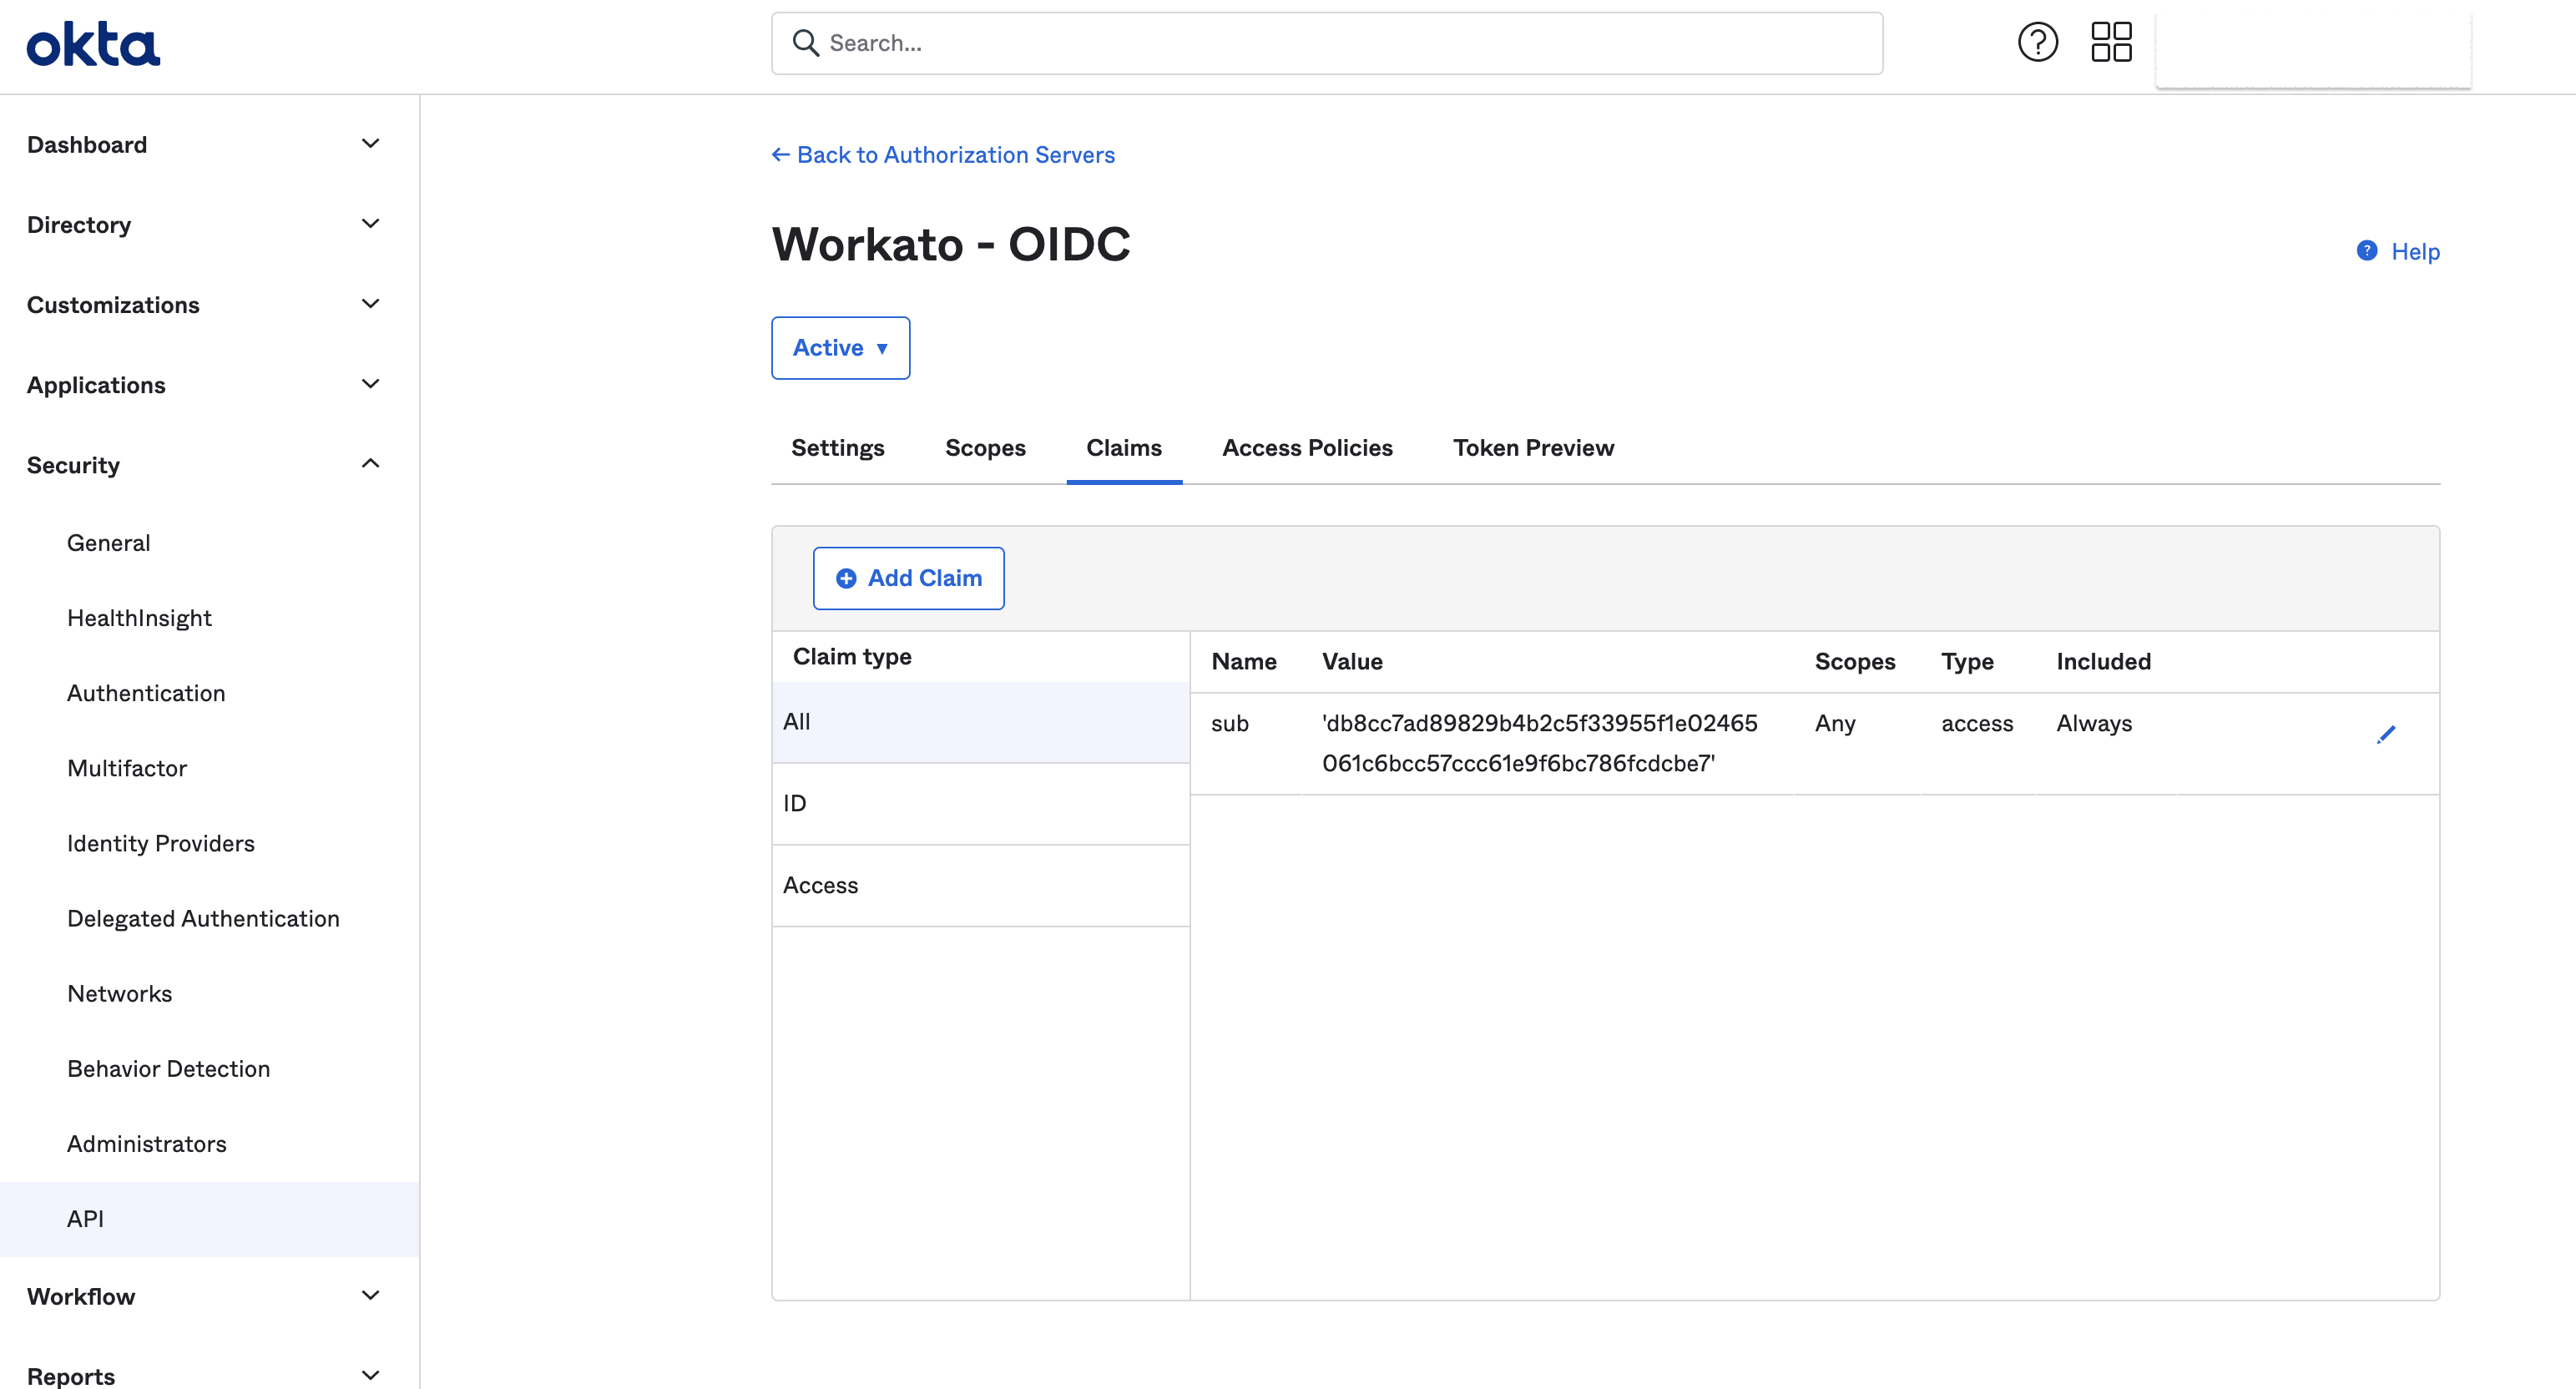
Task: Click the Scopes column header
Action: tap(1855, 661)
